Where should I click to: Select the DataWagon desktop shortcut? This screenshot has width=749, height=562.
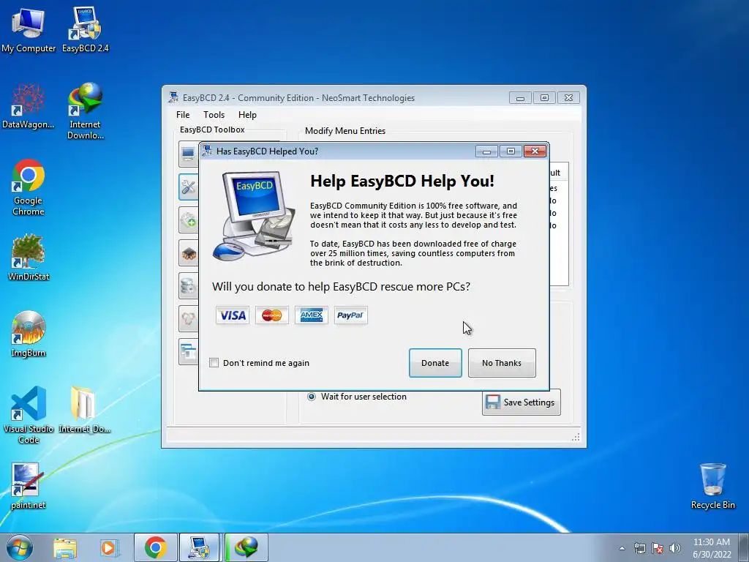pos(29,106)
